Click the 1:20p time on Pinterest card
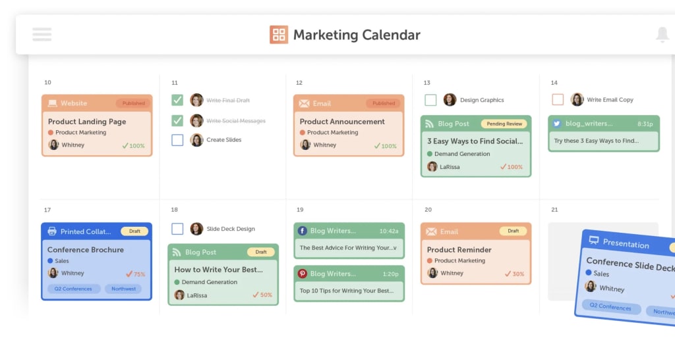The width and height of the screenshot is (675, 338). [x=390, y=274]
